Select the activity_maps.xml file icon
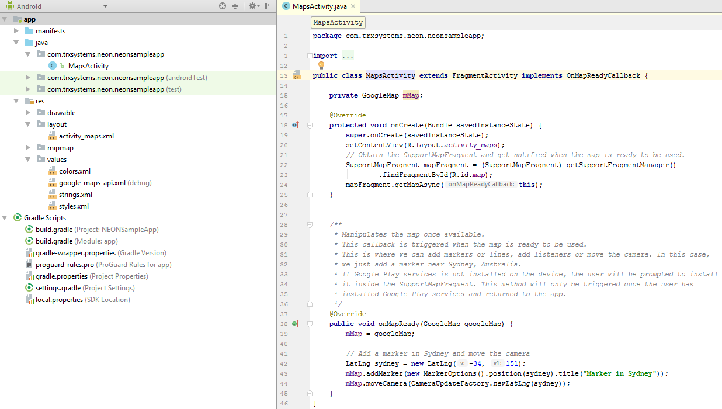Image resolution: width=722 pixels, height=409 pixels. point(53,136)
